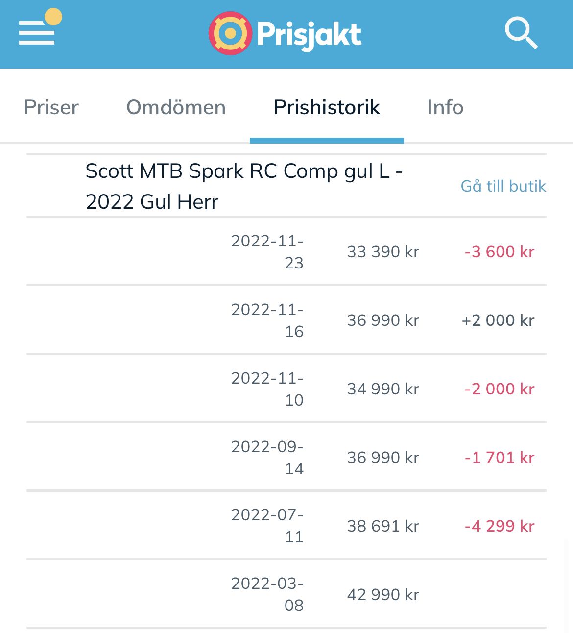Click the +2 000 kr price increase

click(x=498, y=320)
